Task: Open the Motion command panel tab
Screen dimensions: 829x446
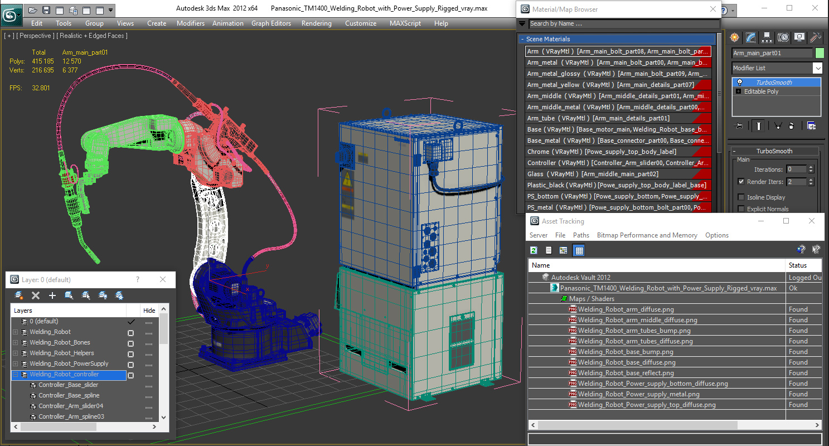Action: click(x=783, y=37)
